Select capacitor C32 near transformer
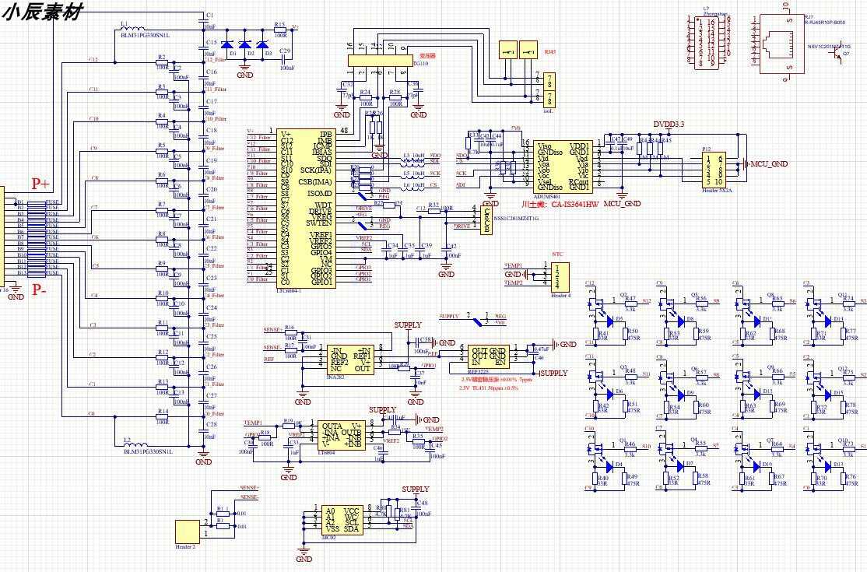 tap(341, 89)
